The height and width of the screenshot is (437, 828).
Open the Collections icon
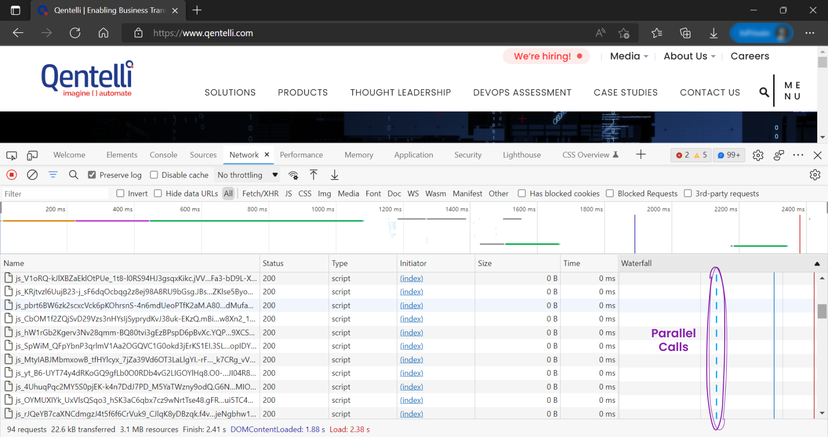tap(685, 33)
